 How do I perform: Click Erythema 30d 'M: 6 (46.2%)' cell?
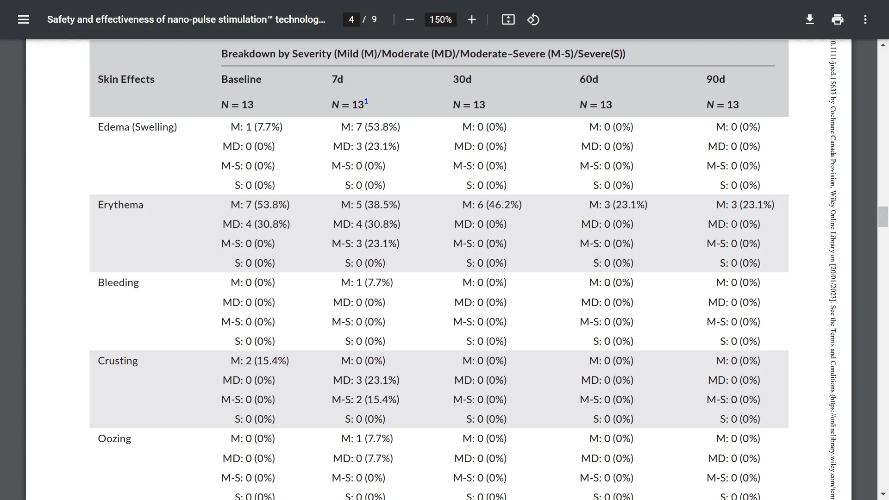pos(492,205)
